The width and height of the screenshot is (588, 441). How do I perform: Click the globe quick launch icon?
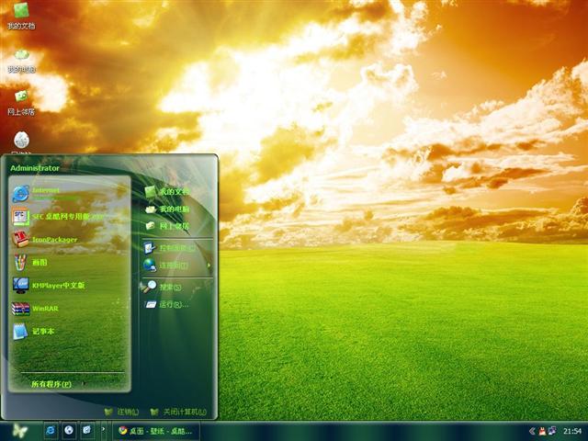click(x=69, y=430)
